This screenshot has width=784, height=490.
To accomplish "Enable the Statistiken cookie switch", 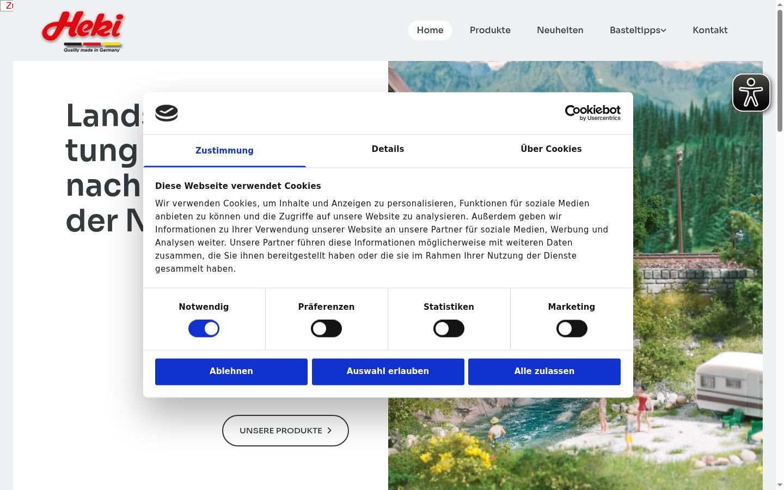I will pos(449,328).
